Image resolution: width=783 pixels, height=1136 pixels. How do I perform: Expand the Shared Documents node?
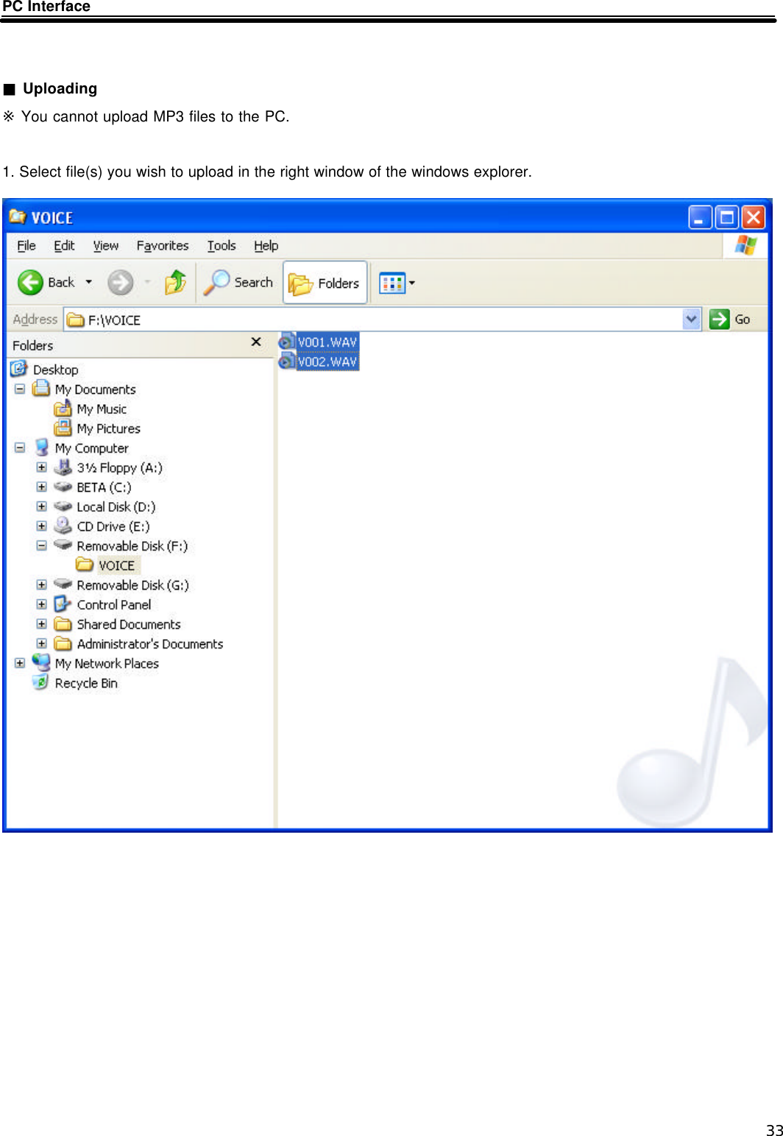point(42,624)
